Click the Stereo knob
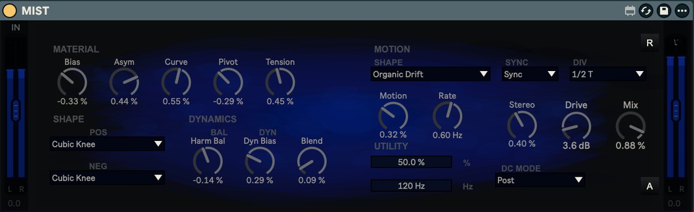This screenshot has width=694, height=212. pyautogui.click(x=522, y=125)
